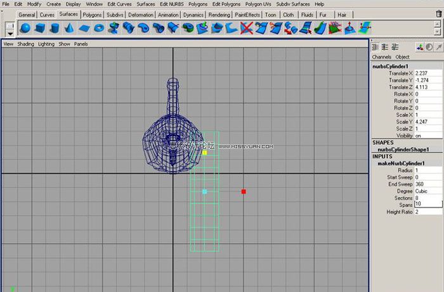Open the viewport Shading menu
This screenshot has width=444, height=292.
tap(25, 44)
